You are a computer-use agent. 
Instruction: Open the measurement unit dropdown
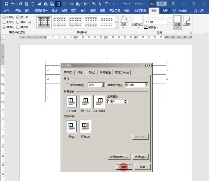click(x=146, y=85)
